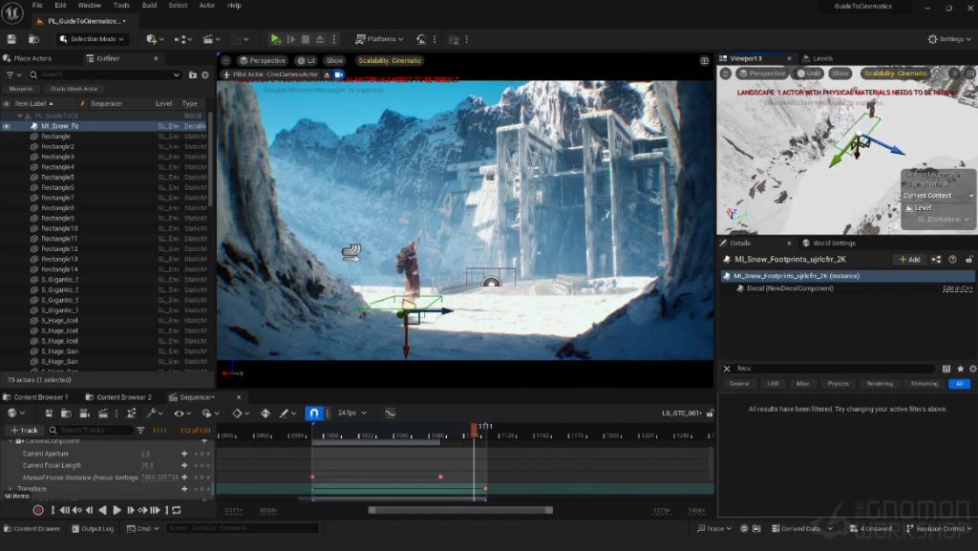Click the Sequencer render movie clapperboard icon
978x551 pixels.
[x=103, y=413]
